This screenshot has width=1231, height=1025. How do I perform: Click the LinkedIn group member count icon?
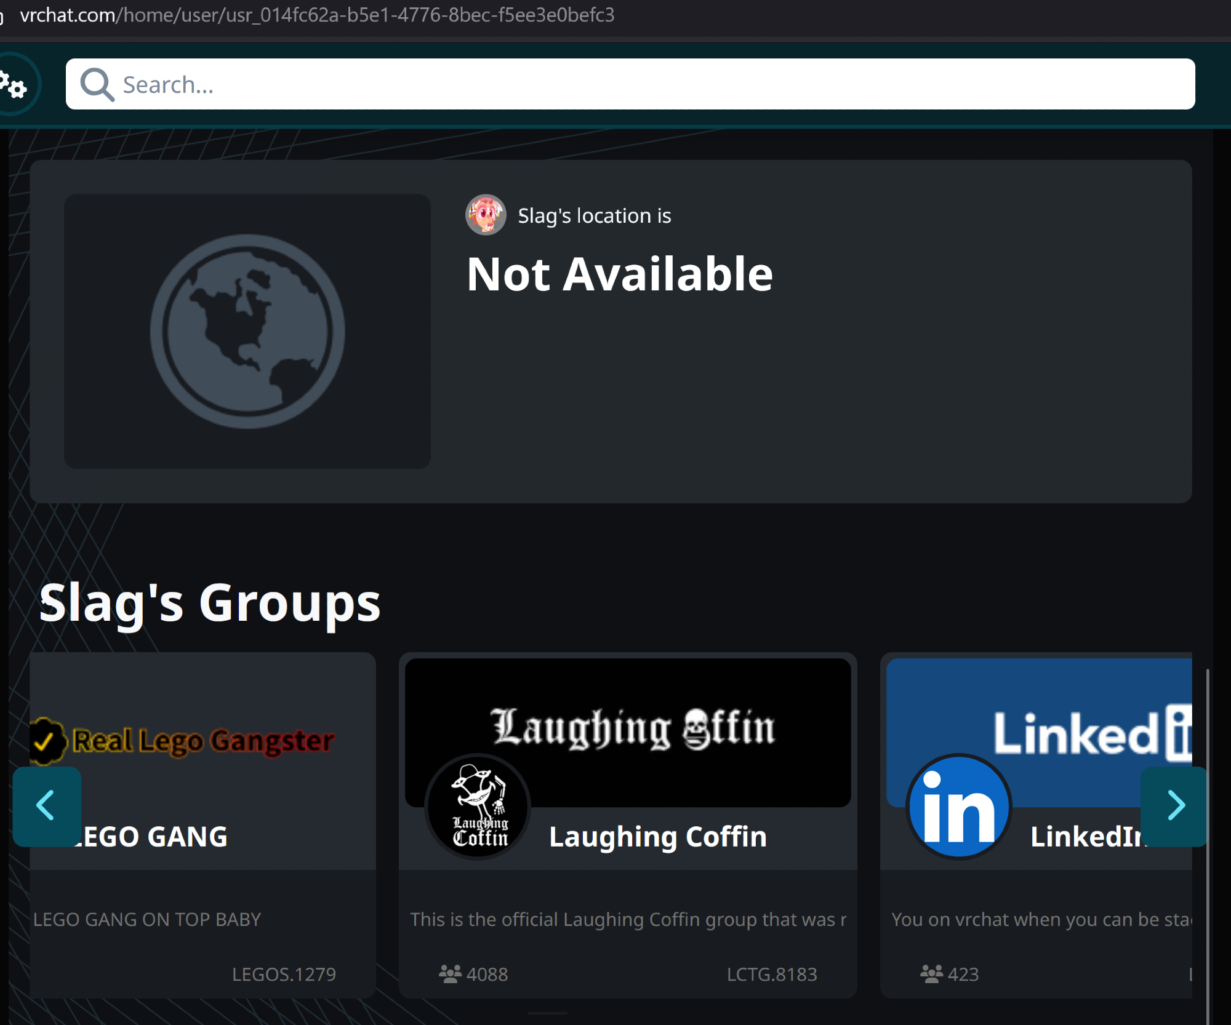931,974
